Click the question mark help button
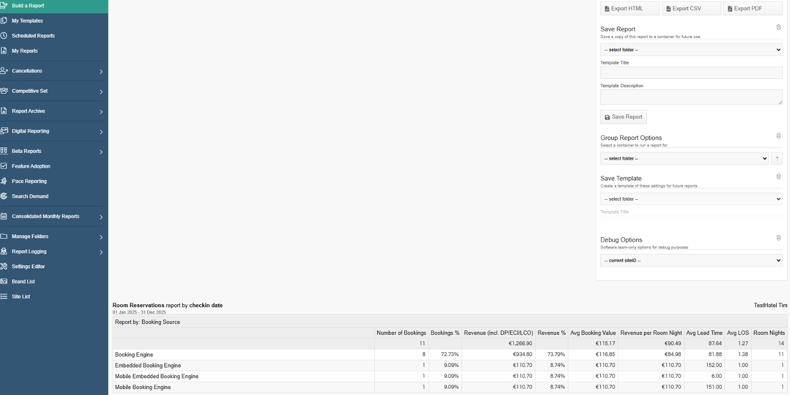The width and height of the screenshot is (790, 395). tap(777, 158)
